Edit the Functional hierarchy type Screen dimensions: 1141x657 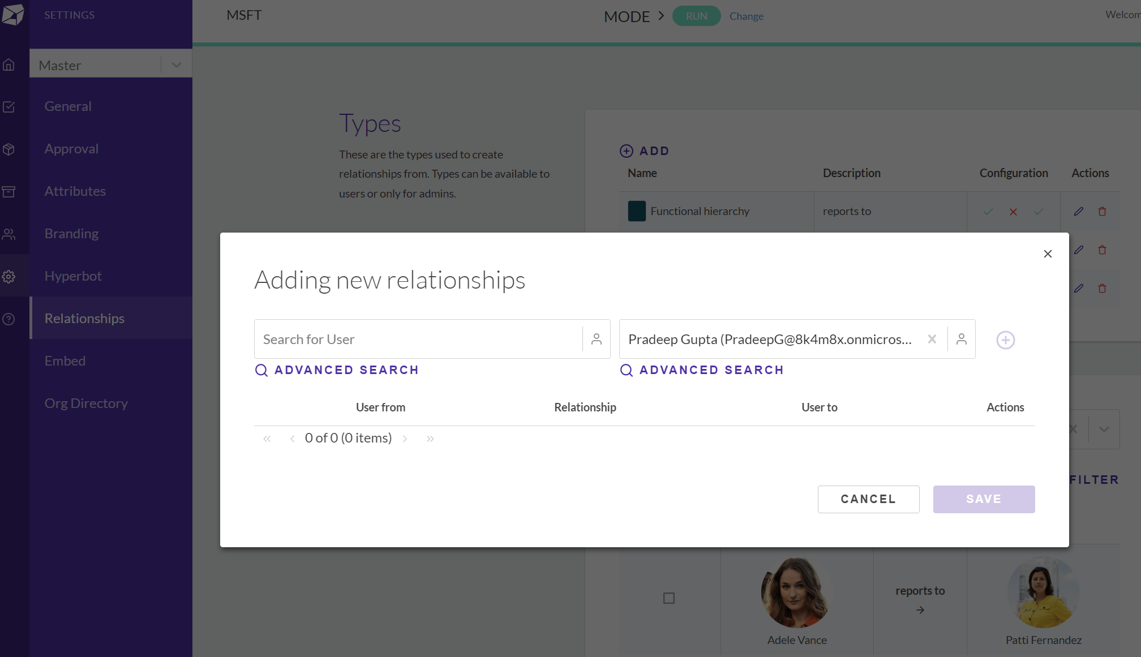(x=1078, y=212)
